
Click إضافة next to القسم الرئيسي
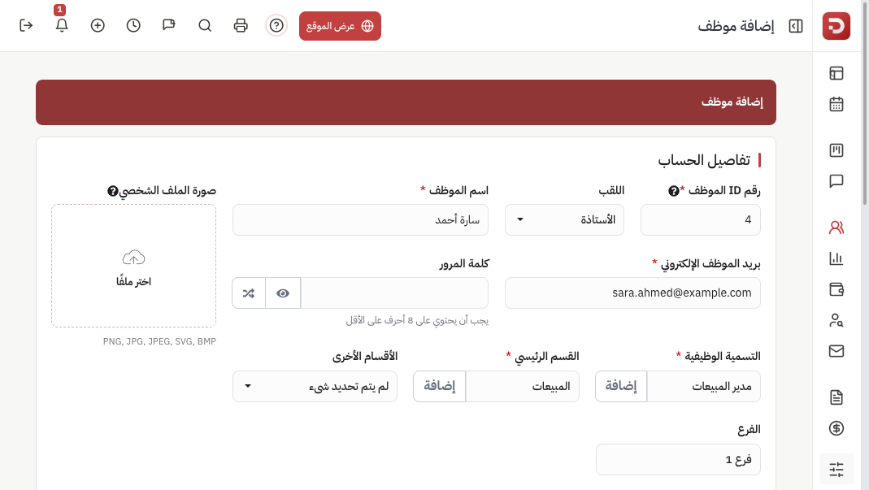[440, 386]
